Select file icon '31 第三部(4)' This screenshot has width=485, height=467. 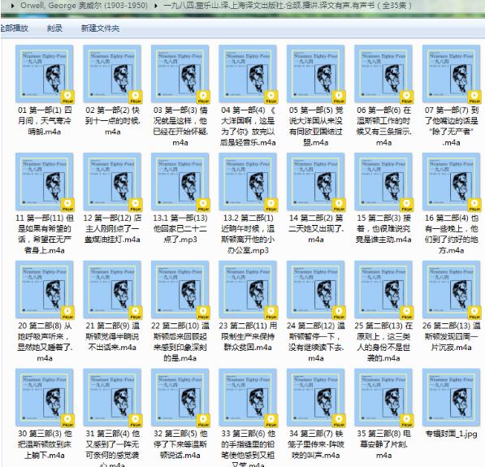[x=112, y=397]
